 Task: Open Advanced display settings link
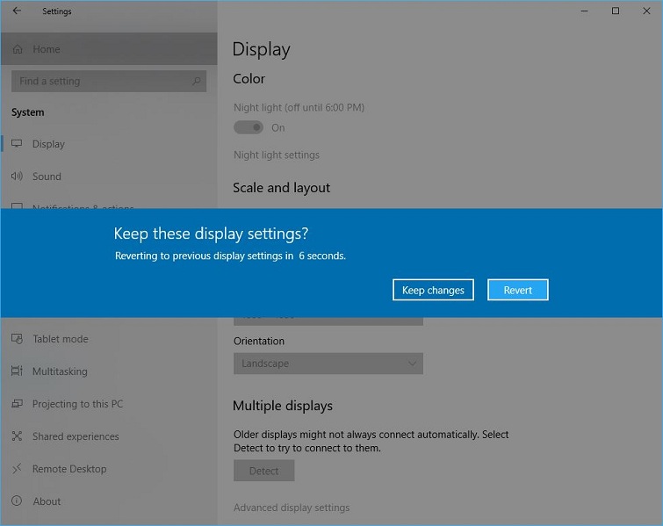coord(292,508)
